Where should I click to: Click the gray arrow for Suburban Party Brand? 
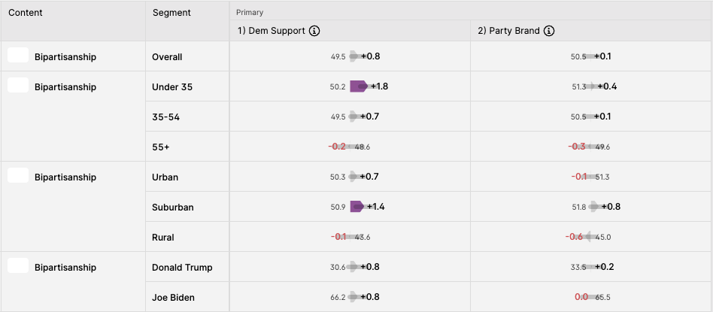pyautogui.click(x=595, y=207)
